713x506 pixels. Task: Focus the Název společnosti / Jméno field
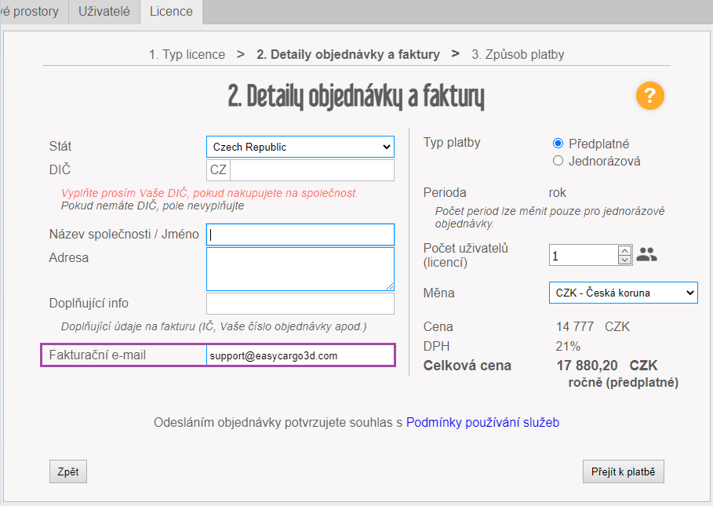(300, 235)
